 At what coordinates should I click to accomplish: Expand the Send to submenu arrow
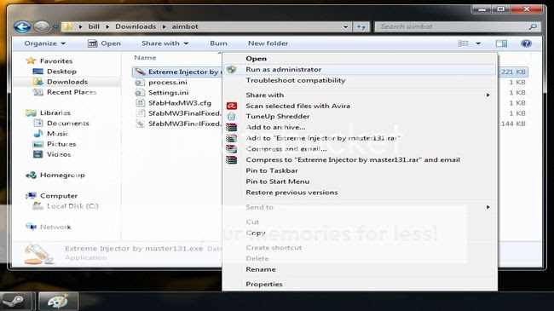pyautogui.click(x=488, y=207)
